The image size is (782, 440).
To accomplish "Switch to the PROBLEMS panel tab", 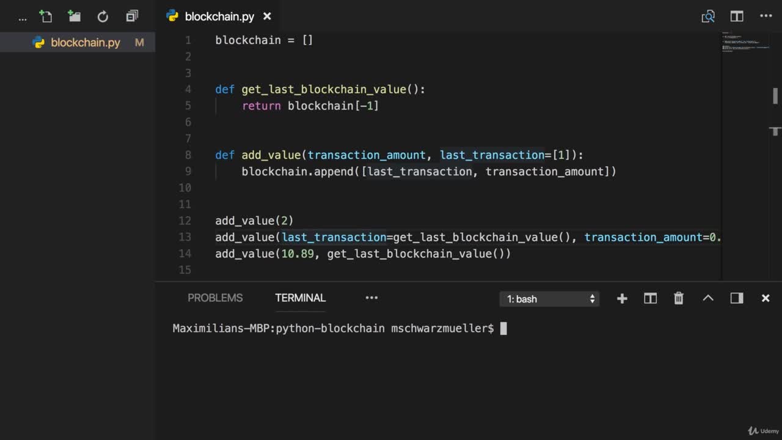I will tap(215, 298).
